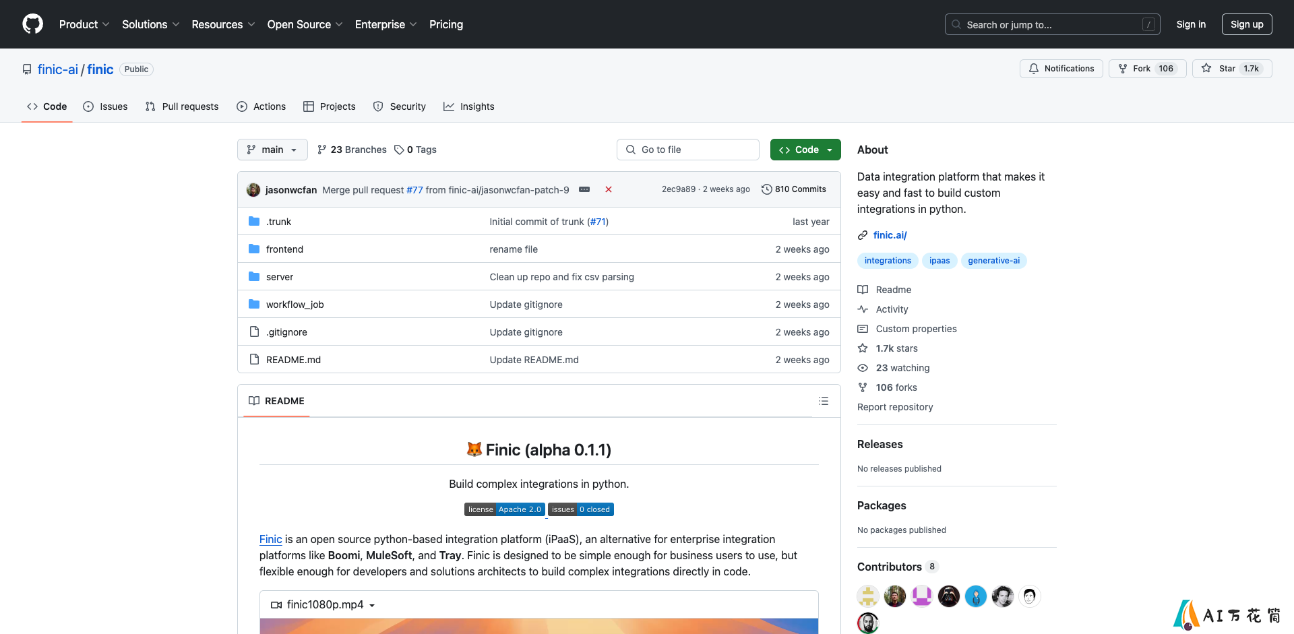The width and height of the screenshot is (1294, 634).
Task: Open the Security tab
Action: coord(400,106)
